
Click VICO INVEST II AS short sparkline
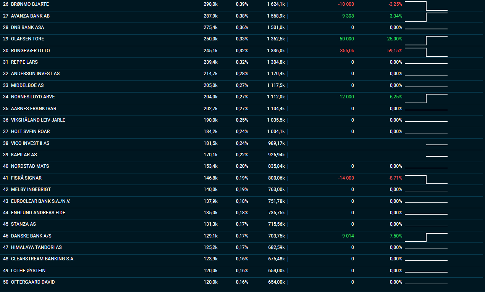pos(437,145)
